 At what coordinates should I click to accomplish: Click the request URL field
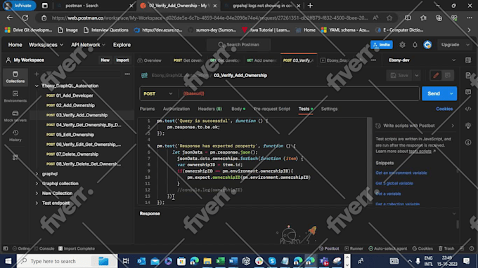tap(299, 94)
